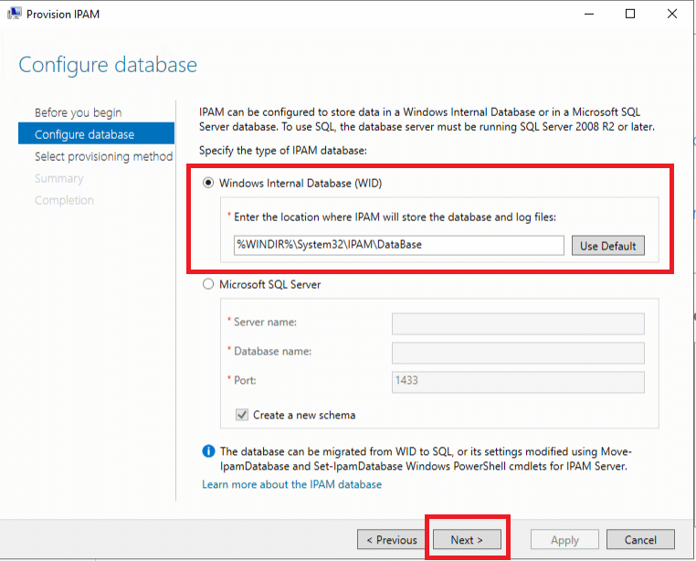Viewport: 696px width, 561px height.
Task: Select Microsoft SQL Server radio button
Action: (208, 284)
